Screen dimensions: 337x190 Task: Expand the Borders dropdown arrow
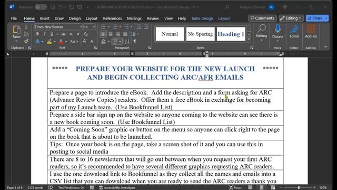pos(120,41)
